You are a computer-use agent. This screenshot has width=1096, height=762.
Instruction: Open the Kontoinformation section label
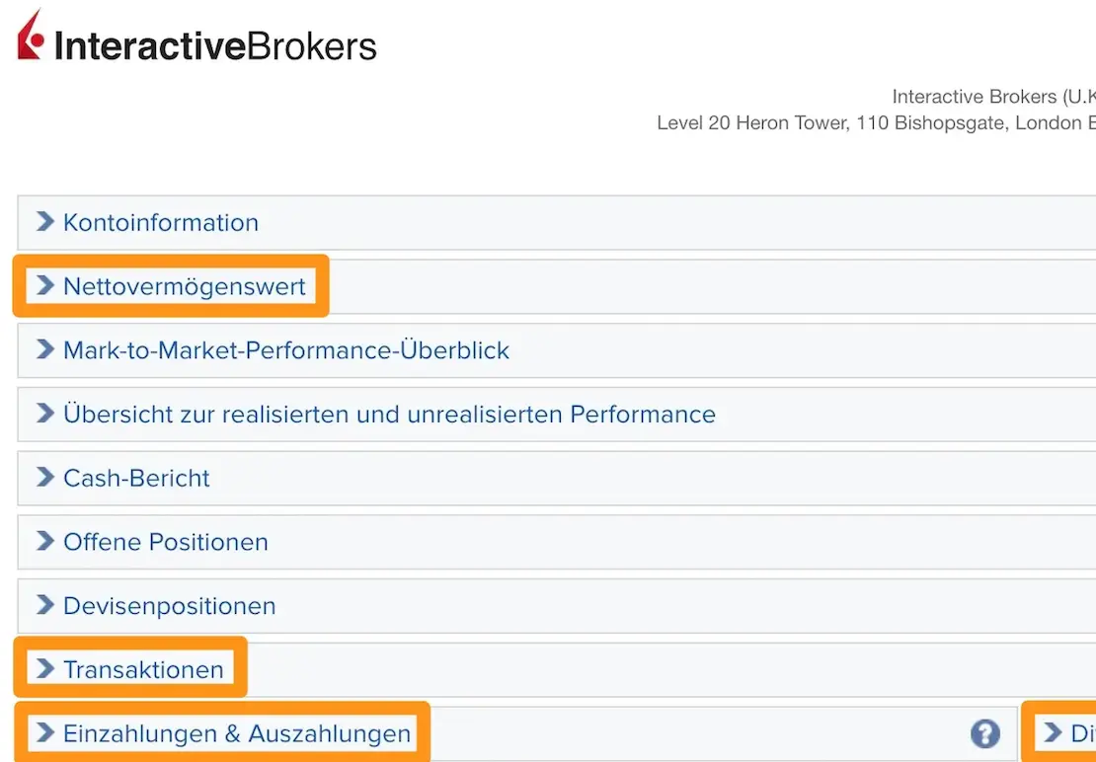pyautogui.click(x=161, y=223)
